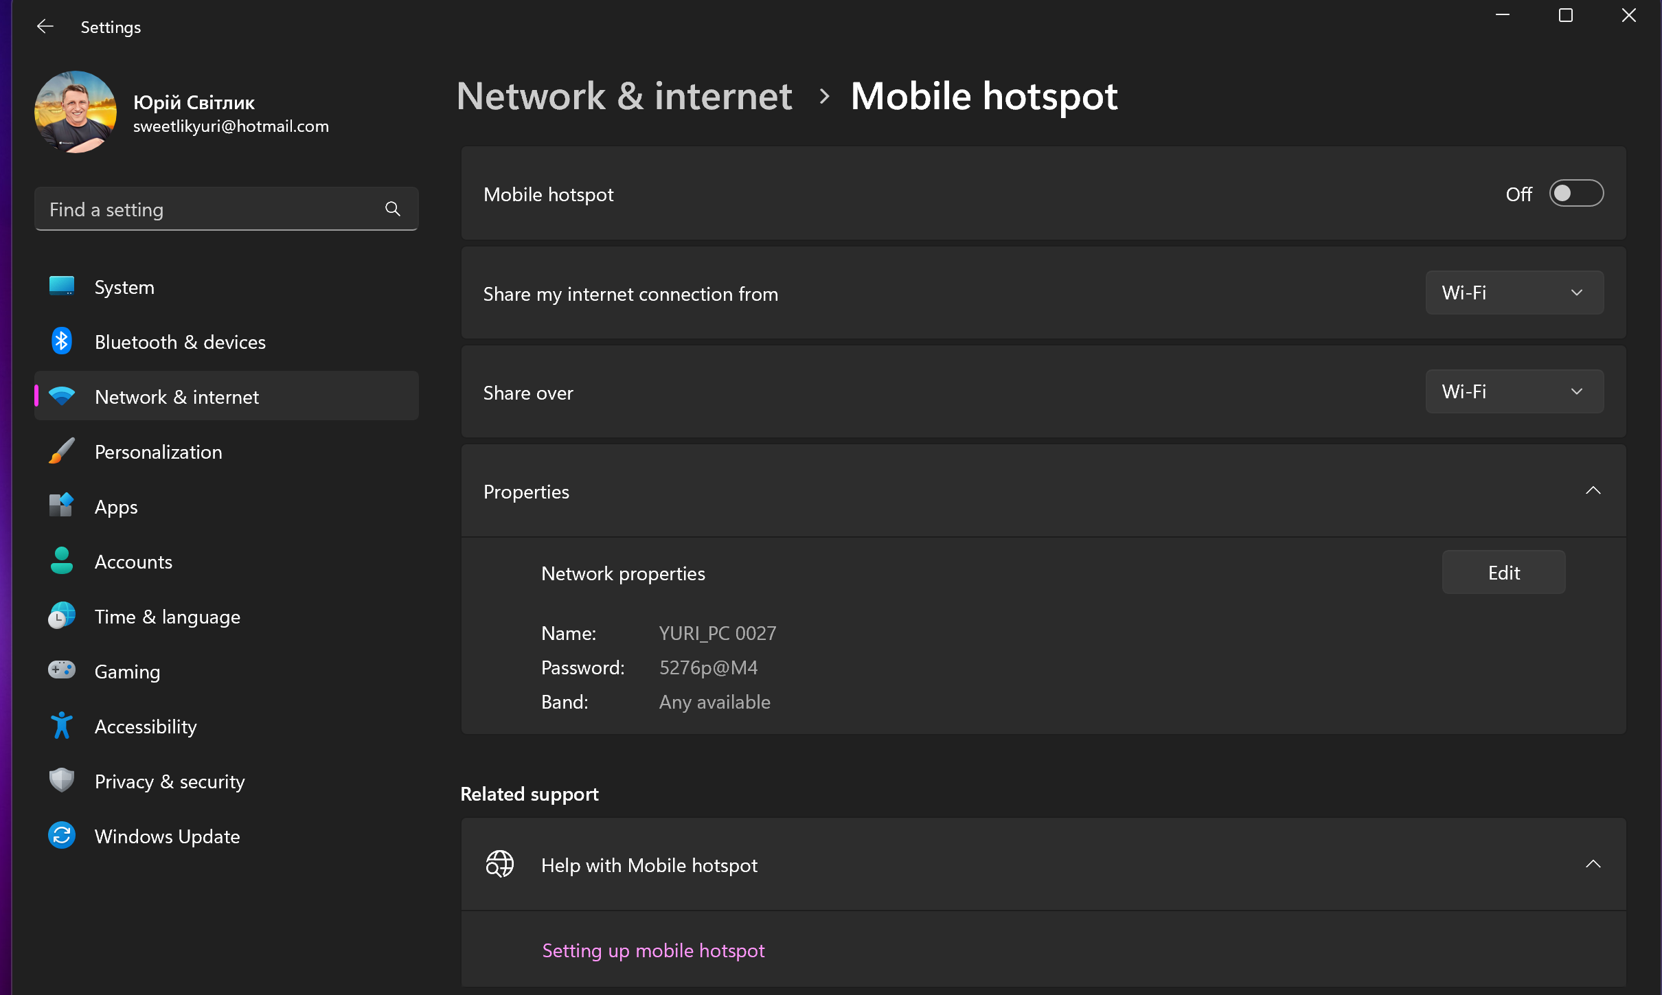Click the Accessibility sidebar icon
This screenshot has width=1662, height=995.
[59, 726]
